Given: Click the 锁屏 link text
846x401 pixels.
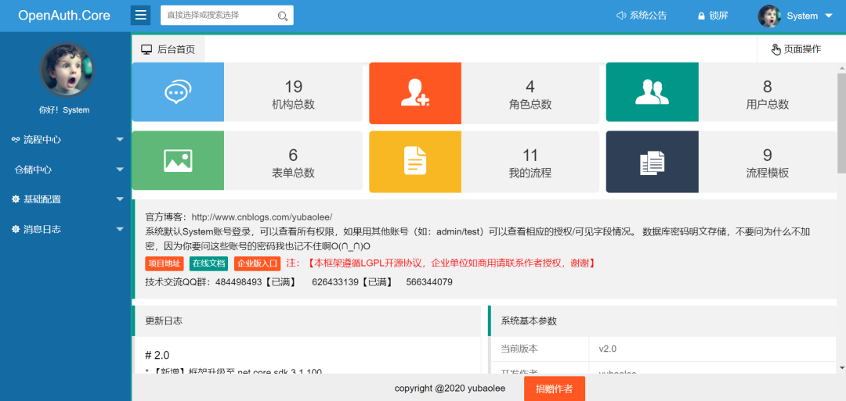Looking at the screenshot, I should point(718,16).
